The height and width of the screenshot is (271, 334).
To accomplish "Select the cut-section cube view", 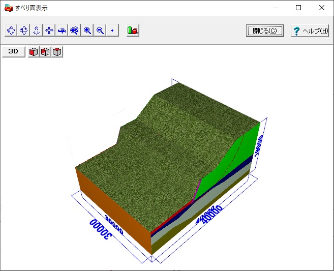I will [x=45, y=52].
